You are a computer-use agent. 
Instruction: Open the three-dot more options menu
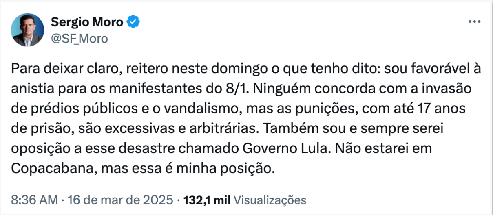point(474,22)
